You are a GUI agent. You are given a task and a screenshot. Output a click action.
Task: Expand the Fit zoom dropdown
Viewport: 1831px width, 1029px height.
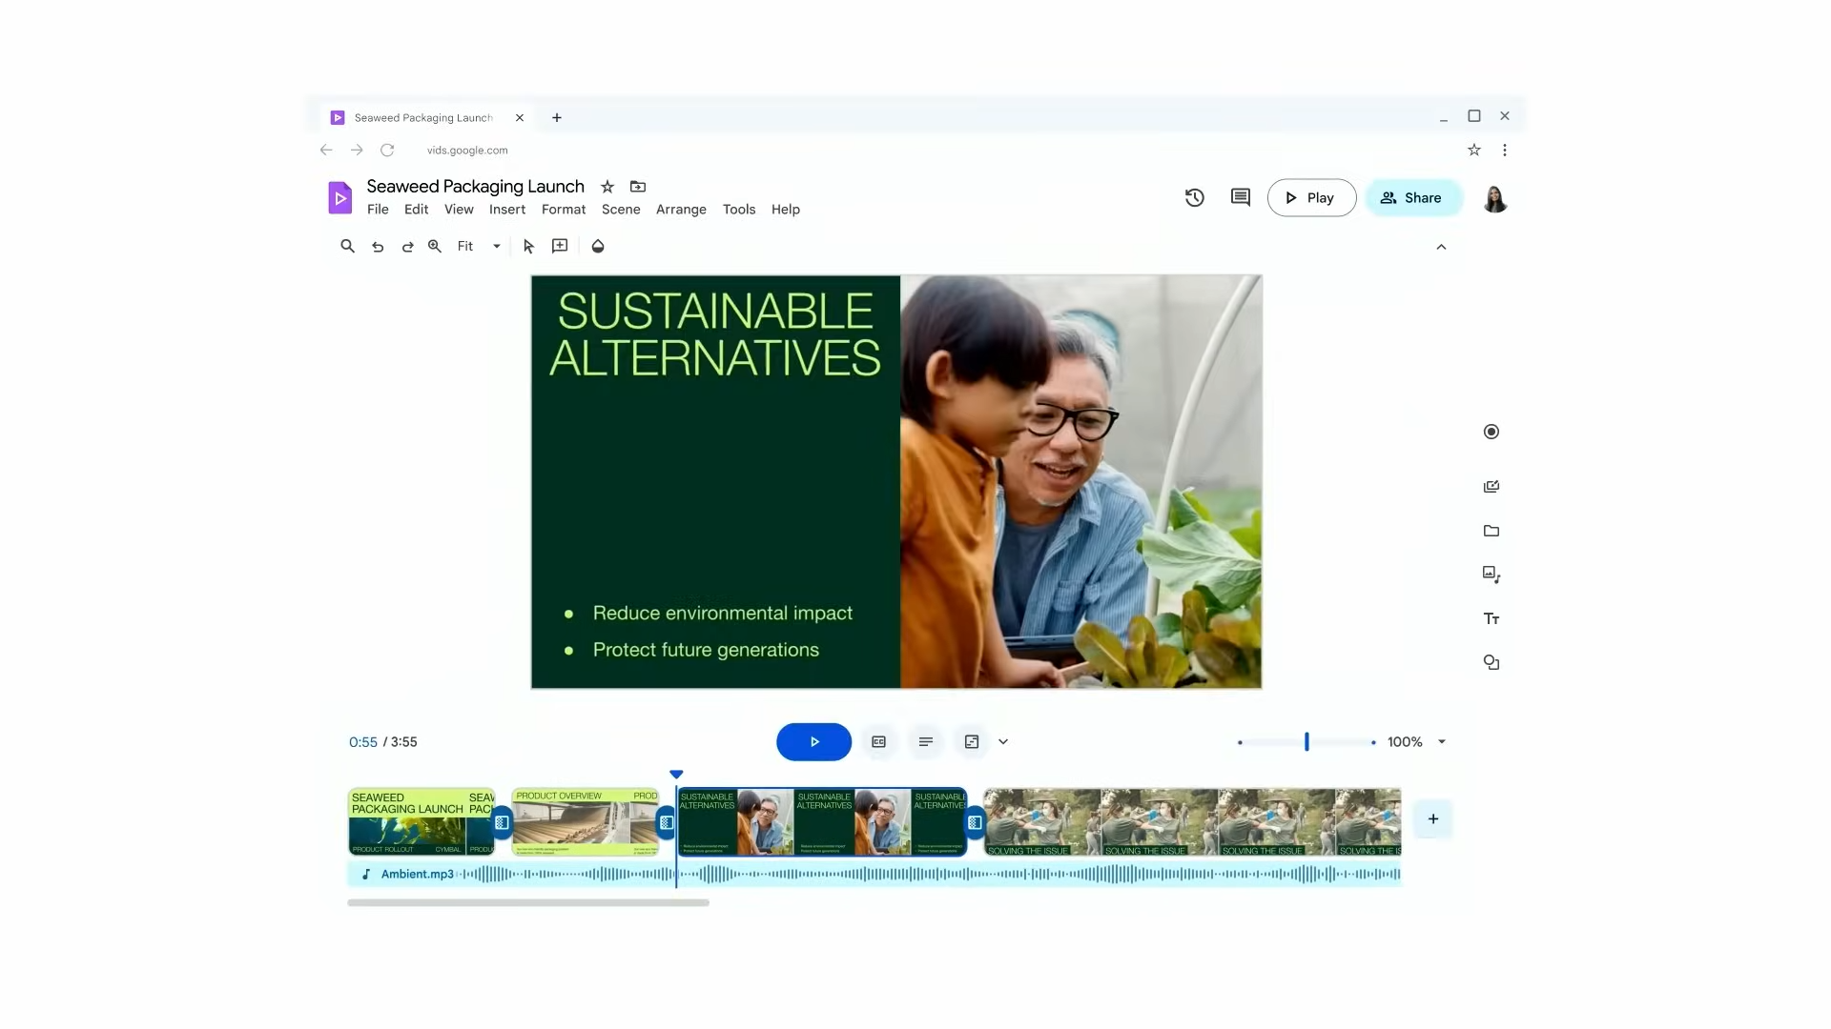496,247
